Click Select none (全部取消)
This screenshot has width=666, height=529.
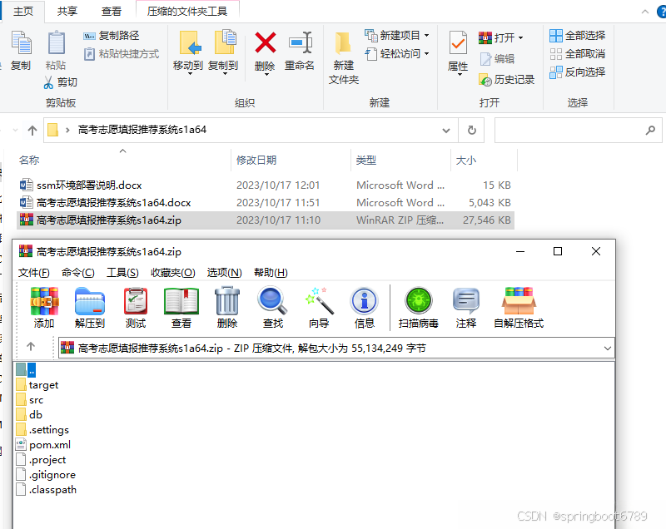pos(577,54)
